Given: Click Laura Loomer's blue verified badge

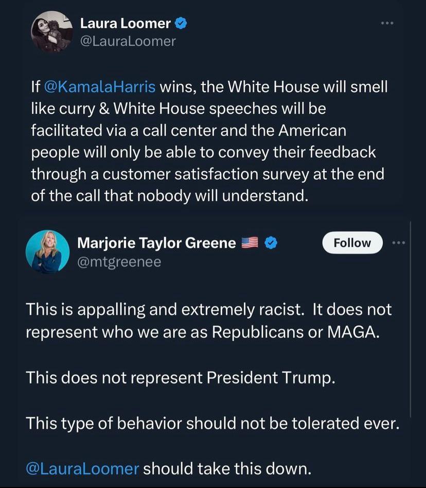Looking at the screenshot, I should click(x=181, y=23).
